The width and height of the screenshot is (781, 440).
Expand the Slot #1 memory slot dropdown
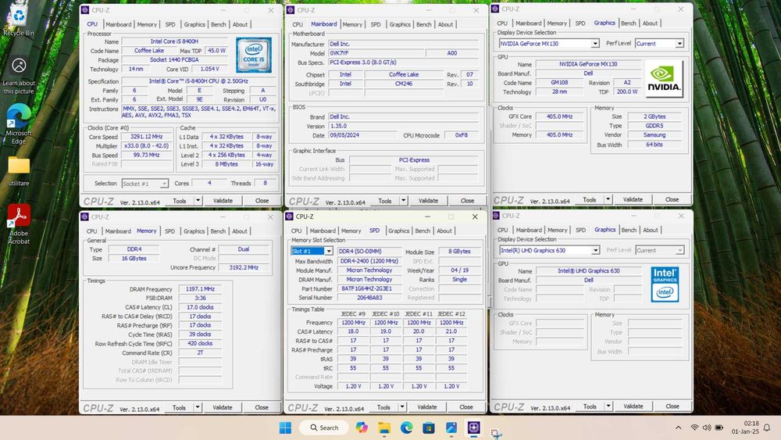329,251
